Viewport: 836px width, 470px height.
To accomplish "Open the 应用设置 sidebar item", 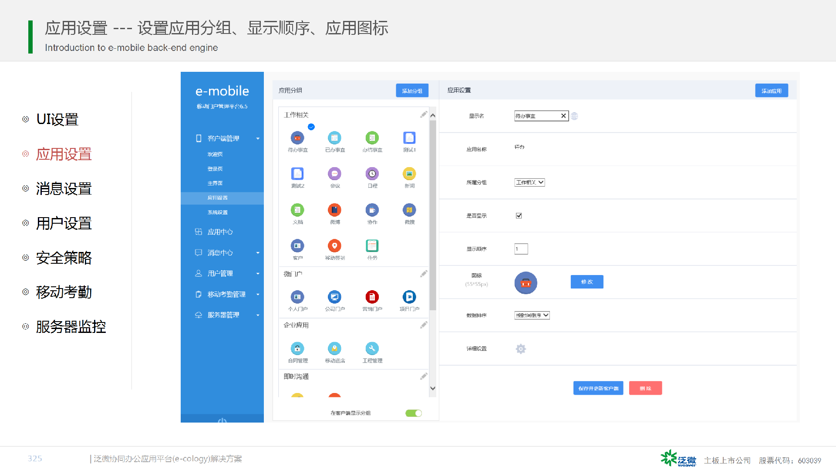I will [x=222, y=198].
